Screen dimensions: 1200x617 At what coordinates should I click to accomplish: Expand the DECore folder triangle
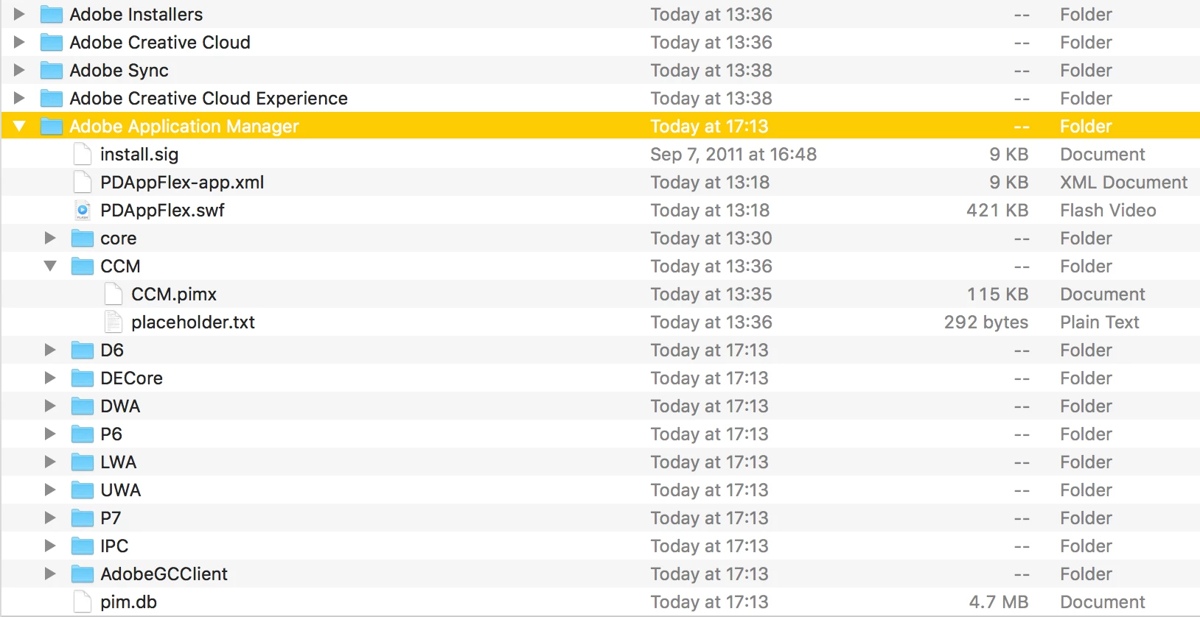[x=50, y=378]
